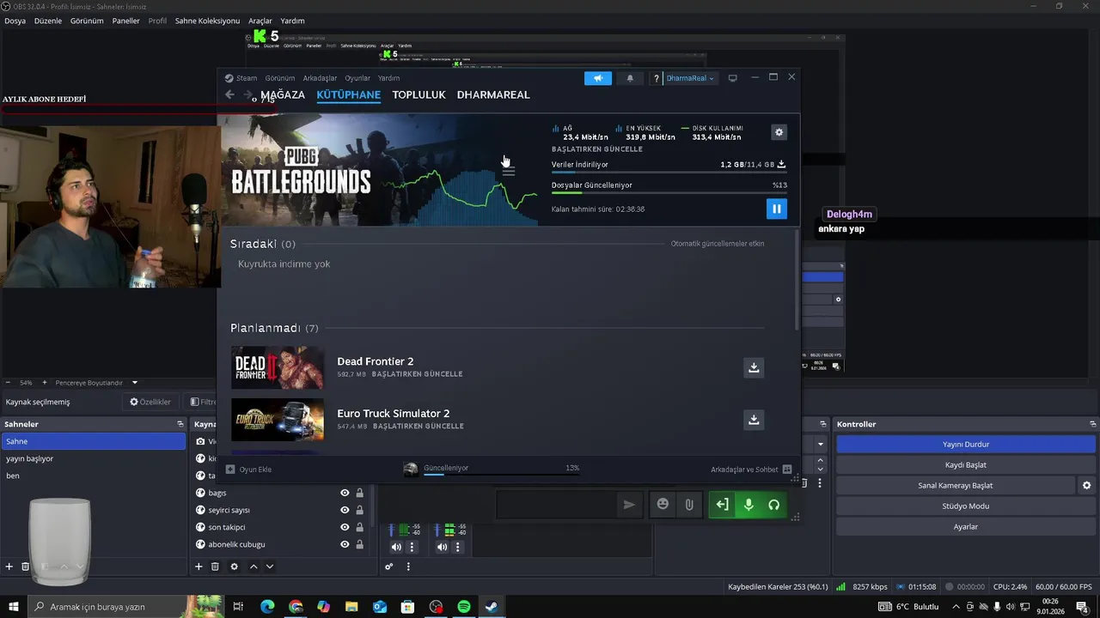1100x618 pixels.
Task: Click Kaydı Başlat button
Action: 965,465
